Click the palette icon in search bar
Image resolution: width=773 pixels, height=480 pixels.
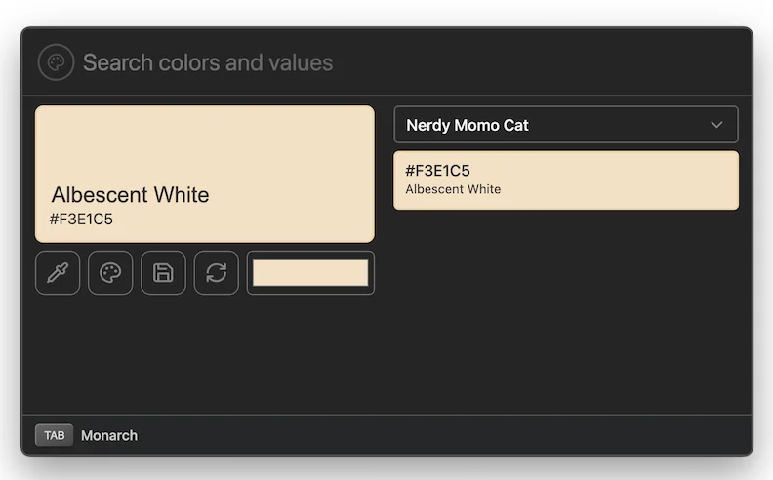(56, 62)
